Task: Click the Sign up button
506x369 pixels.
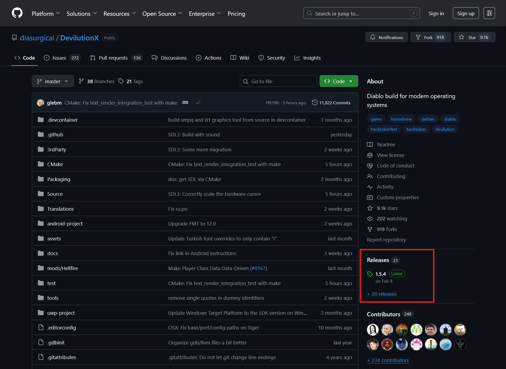Action: [466, 13]
